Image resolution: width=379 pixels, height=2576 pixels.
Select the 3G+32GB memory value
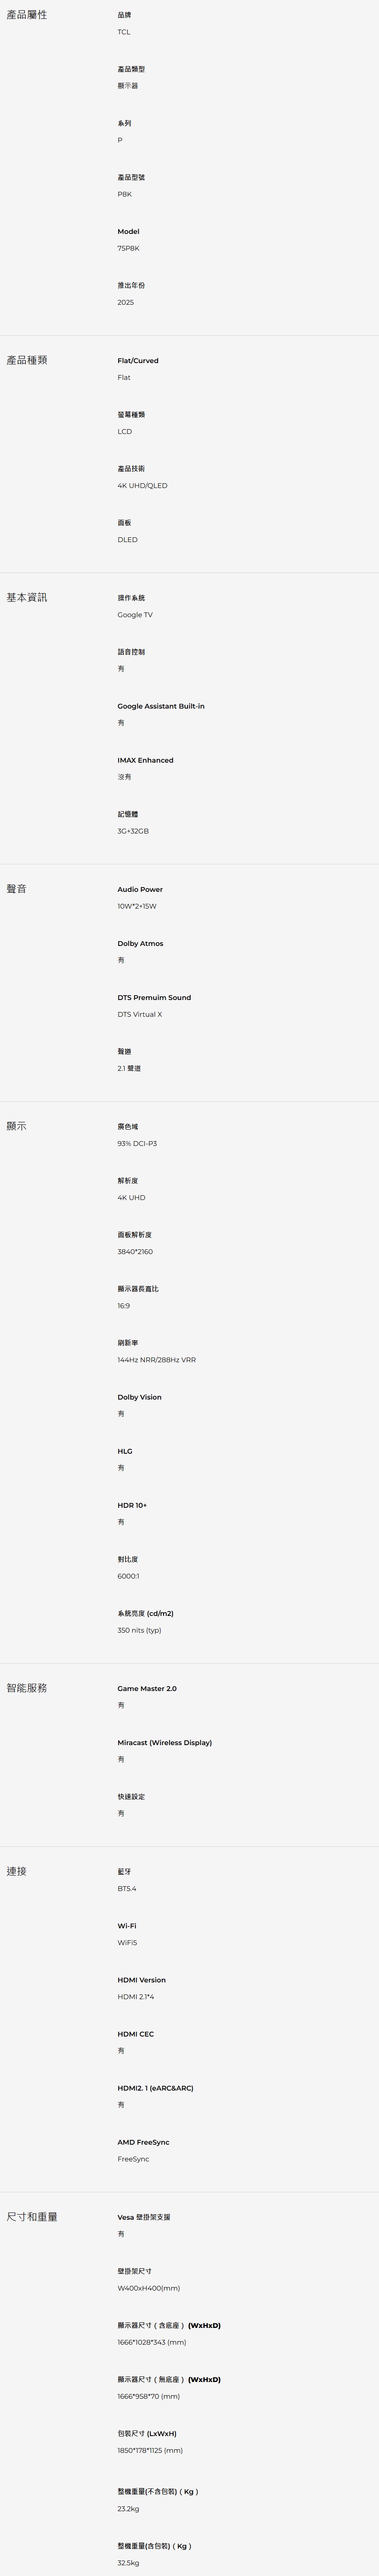point(133,831)
